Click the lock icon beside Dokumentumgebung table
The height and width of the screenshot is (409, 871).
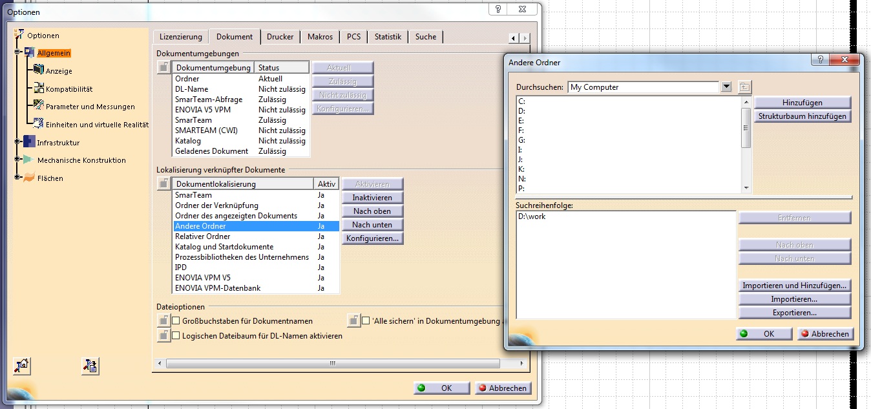coord(163,67)
